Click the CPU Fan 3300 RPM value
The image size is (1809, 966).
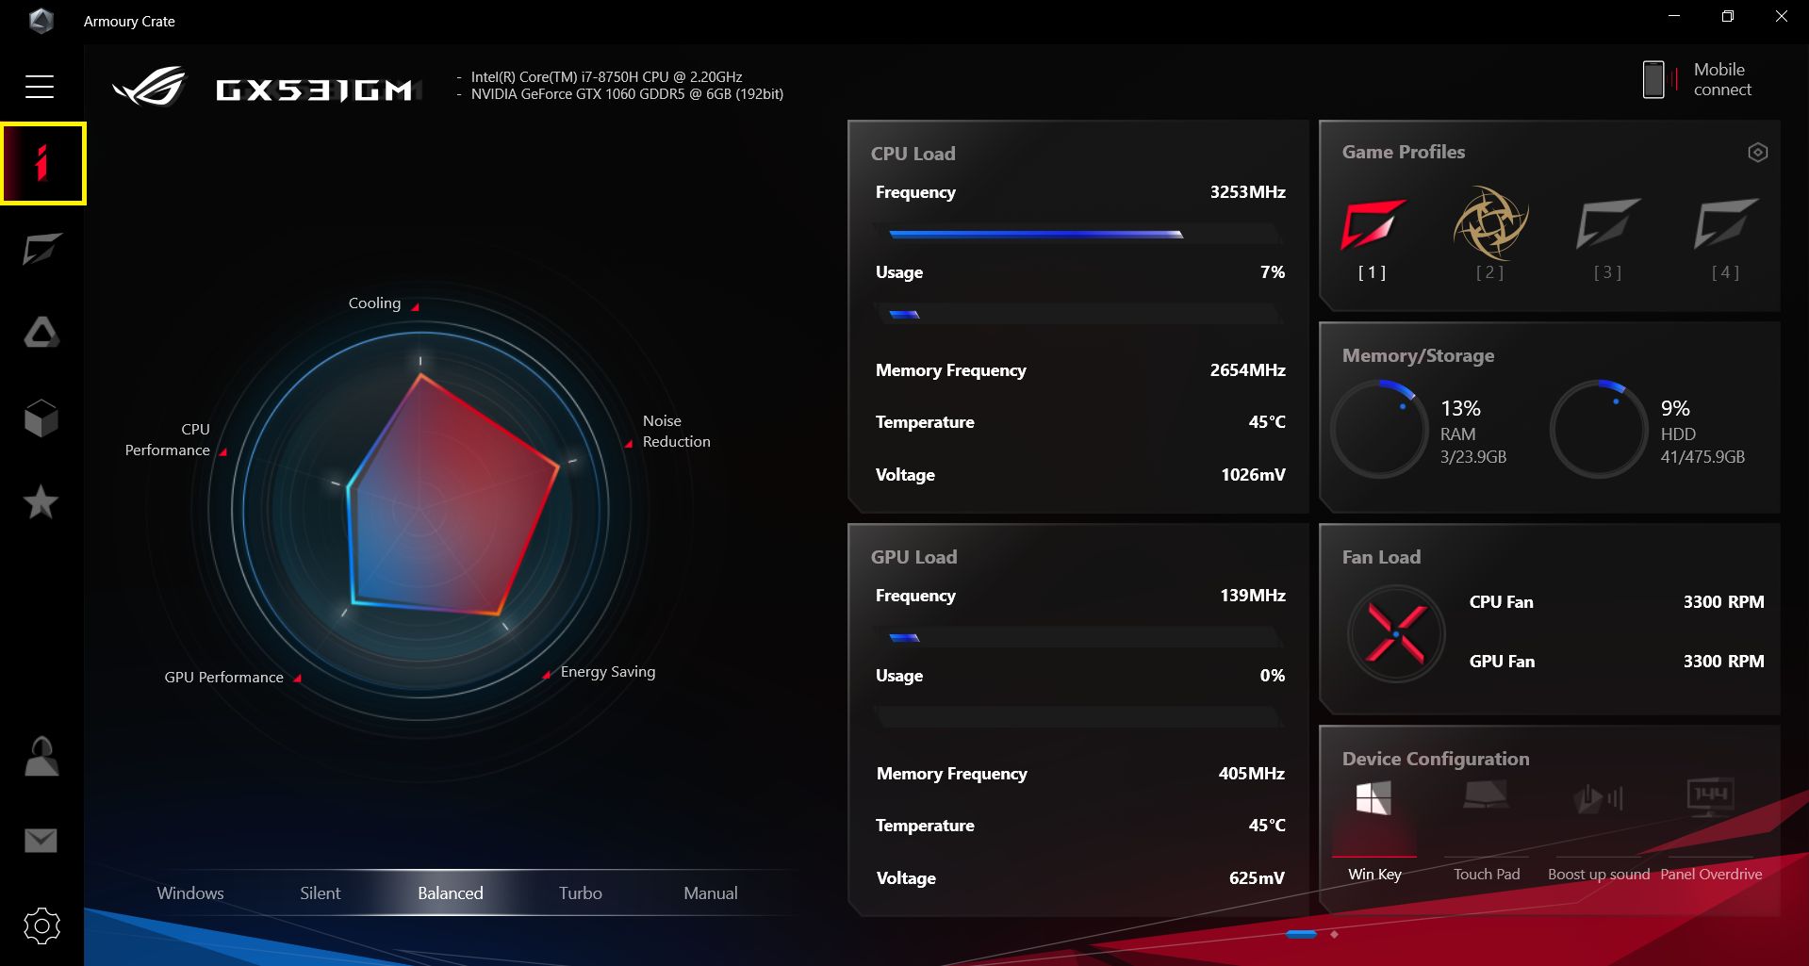(1723, 601)
